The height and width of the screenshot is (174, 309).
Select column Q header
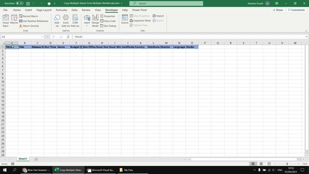218,43
